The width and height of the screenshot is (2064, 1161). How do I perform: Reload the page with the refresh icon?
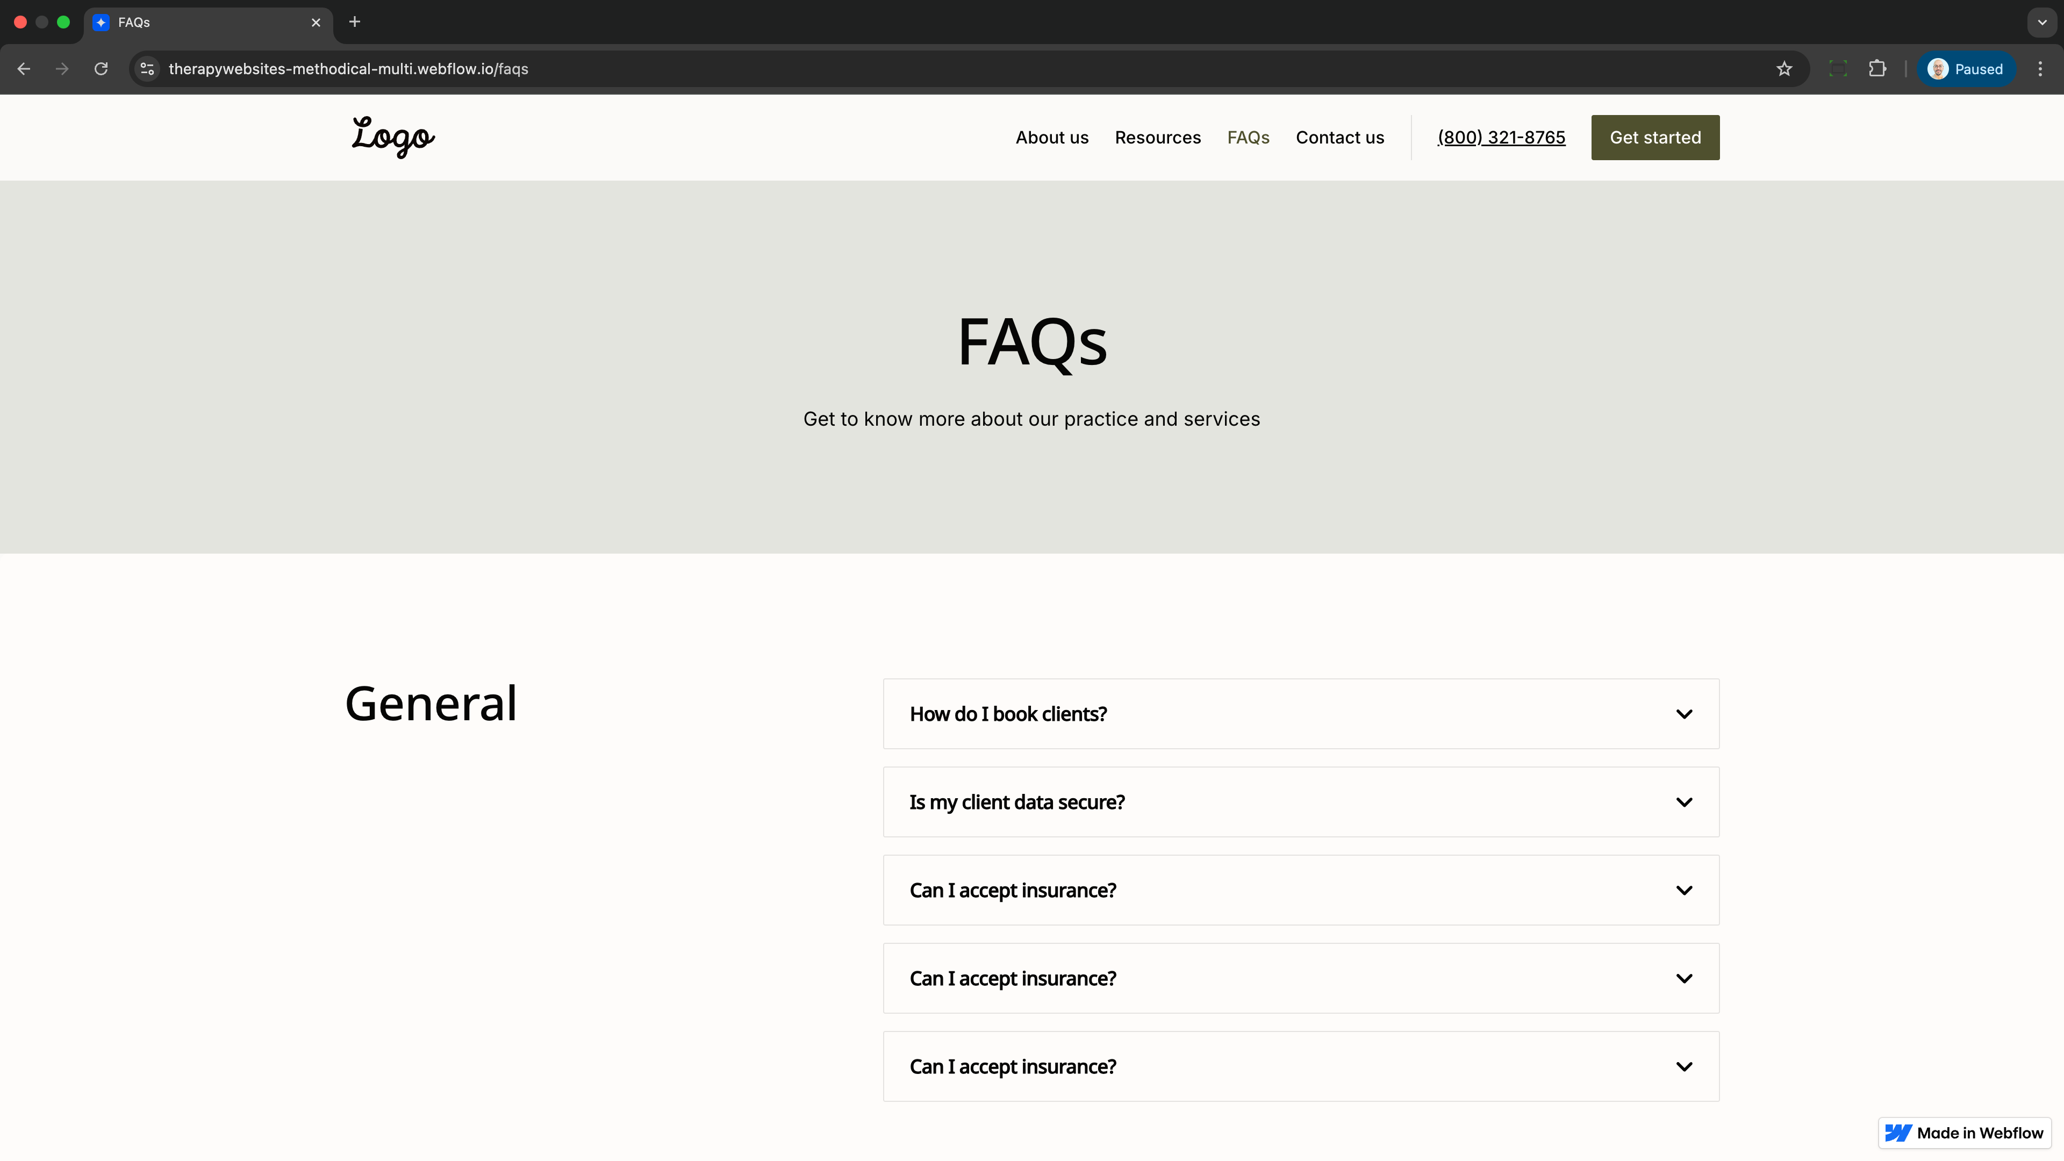(101, 69)
